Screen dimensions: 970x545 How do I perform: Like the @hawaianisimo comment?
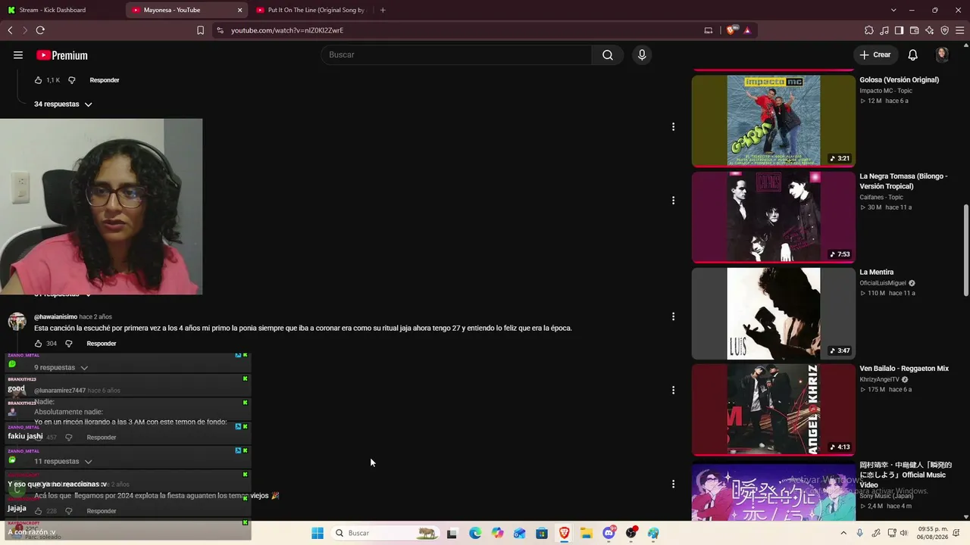click(39, 344)
